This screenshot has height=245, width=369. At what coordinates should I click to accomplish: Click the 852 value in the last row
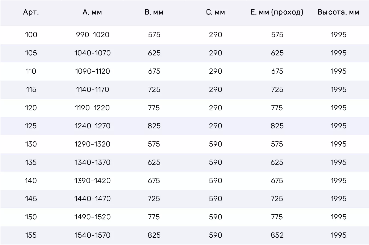point(277,235)
